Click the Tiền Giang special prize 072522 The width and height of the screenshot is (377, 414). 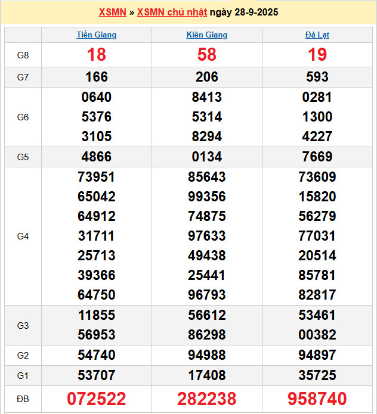(97, 399)
